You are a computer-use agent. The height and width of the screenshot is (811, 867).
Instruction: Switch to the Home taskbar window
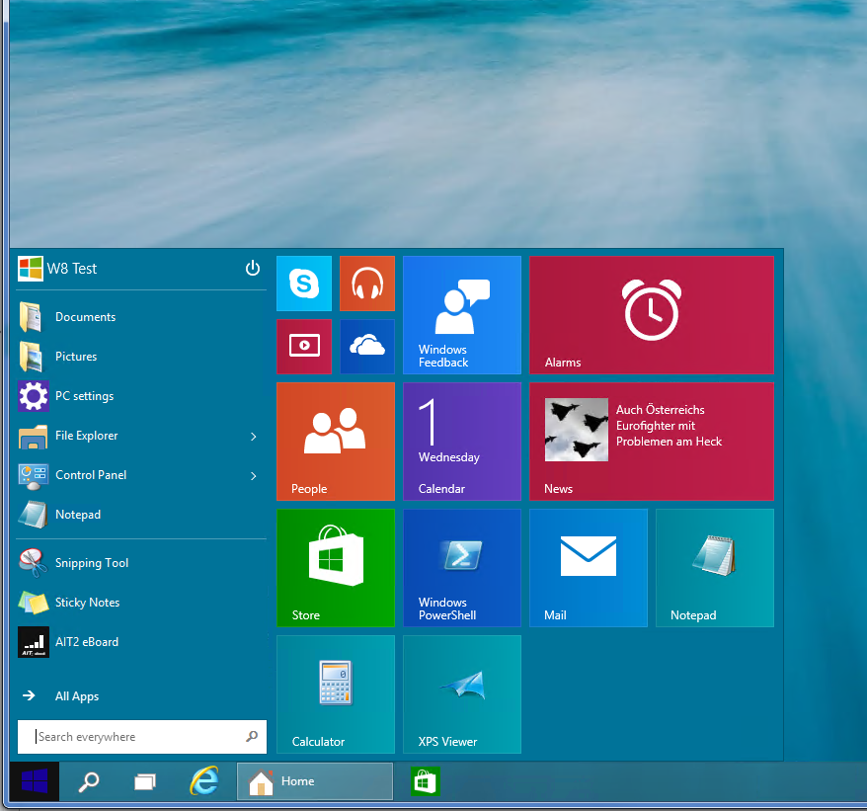(x=315, y=781)
